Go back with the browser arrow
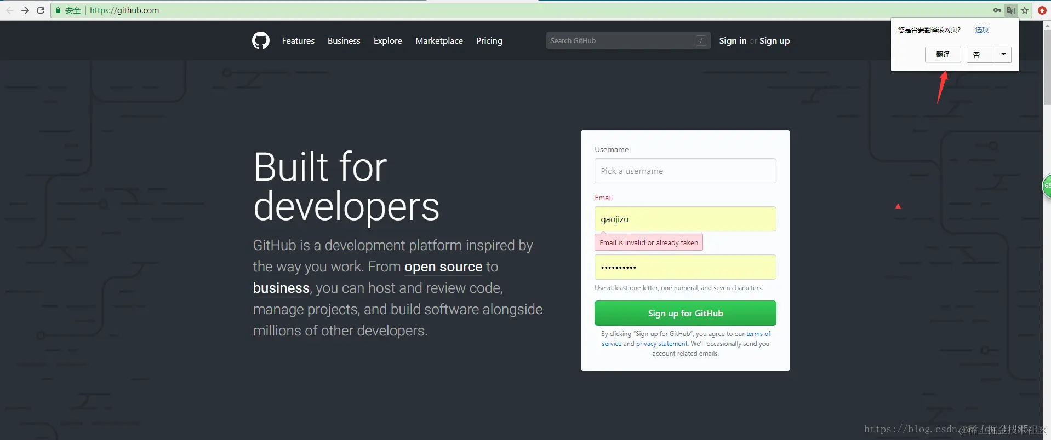 pos(9,10)
